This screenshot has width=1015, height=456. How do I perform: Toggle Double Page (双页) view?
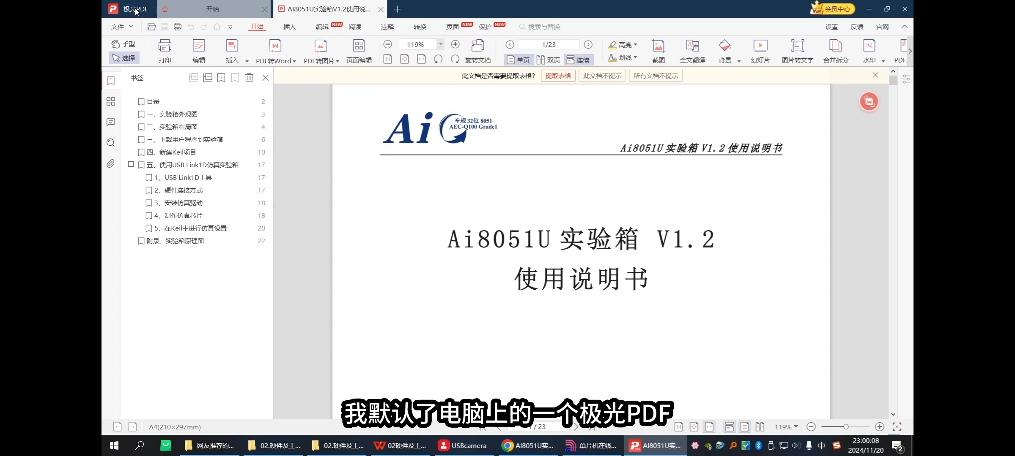[549, 60]
